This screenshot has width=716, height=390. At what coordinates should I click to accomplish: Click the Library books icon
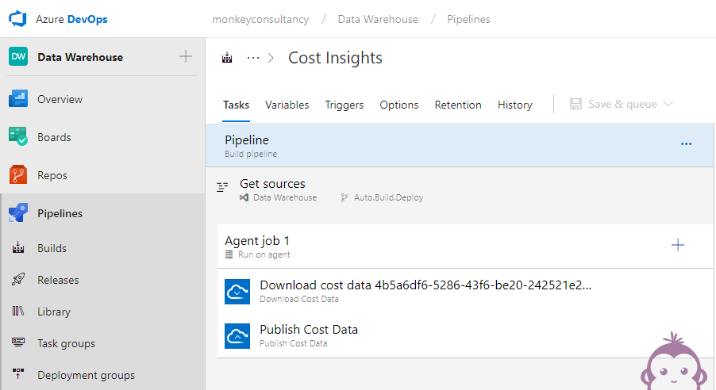(18, 311)
